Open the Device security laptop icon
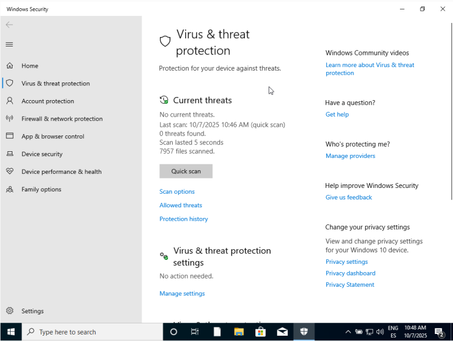Viewport: 453px width, 341px height. pos(9,154)
